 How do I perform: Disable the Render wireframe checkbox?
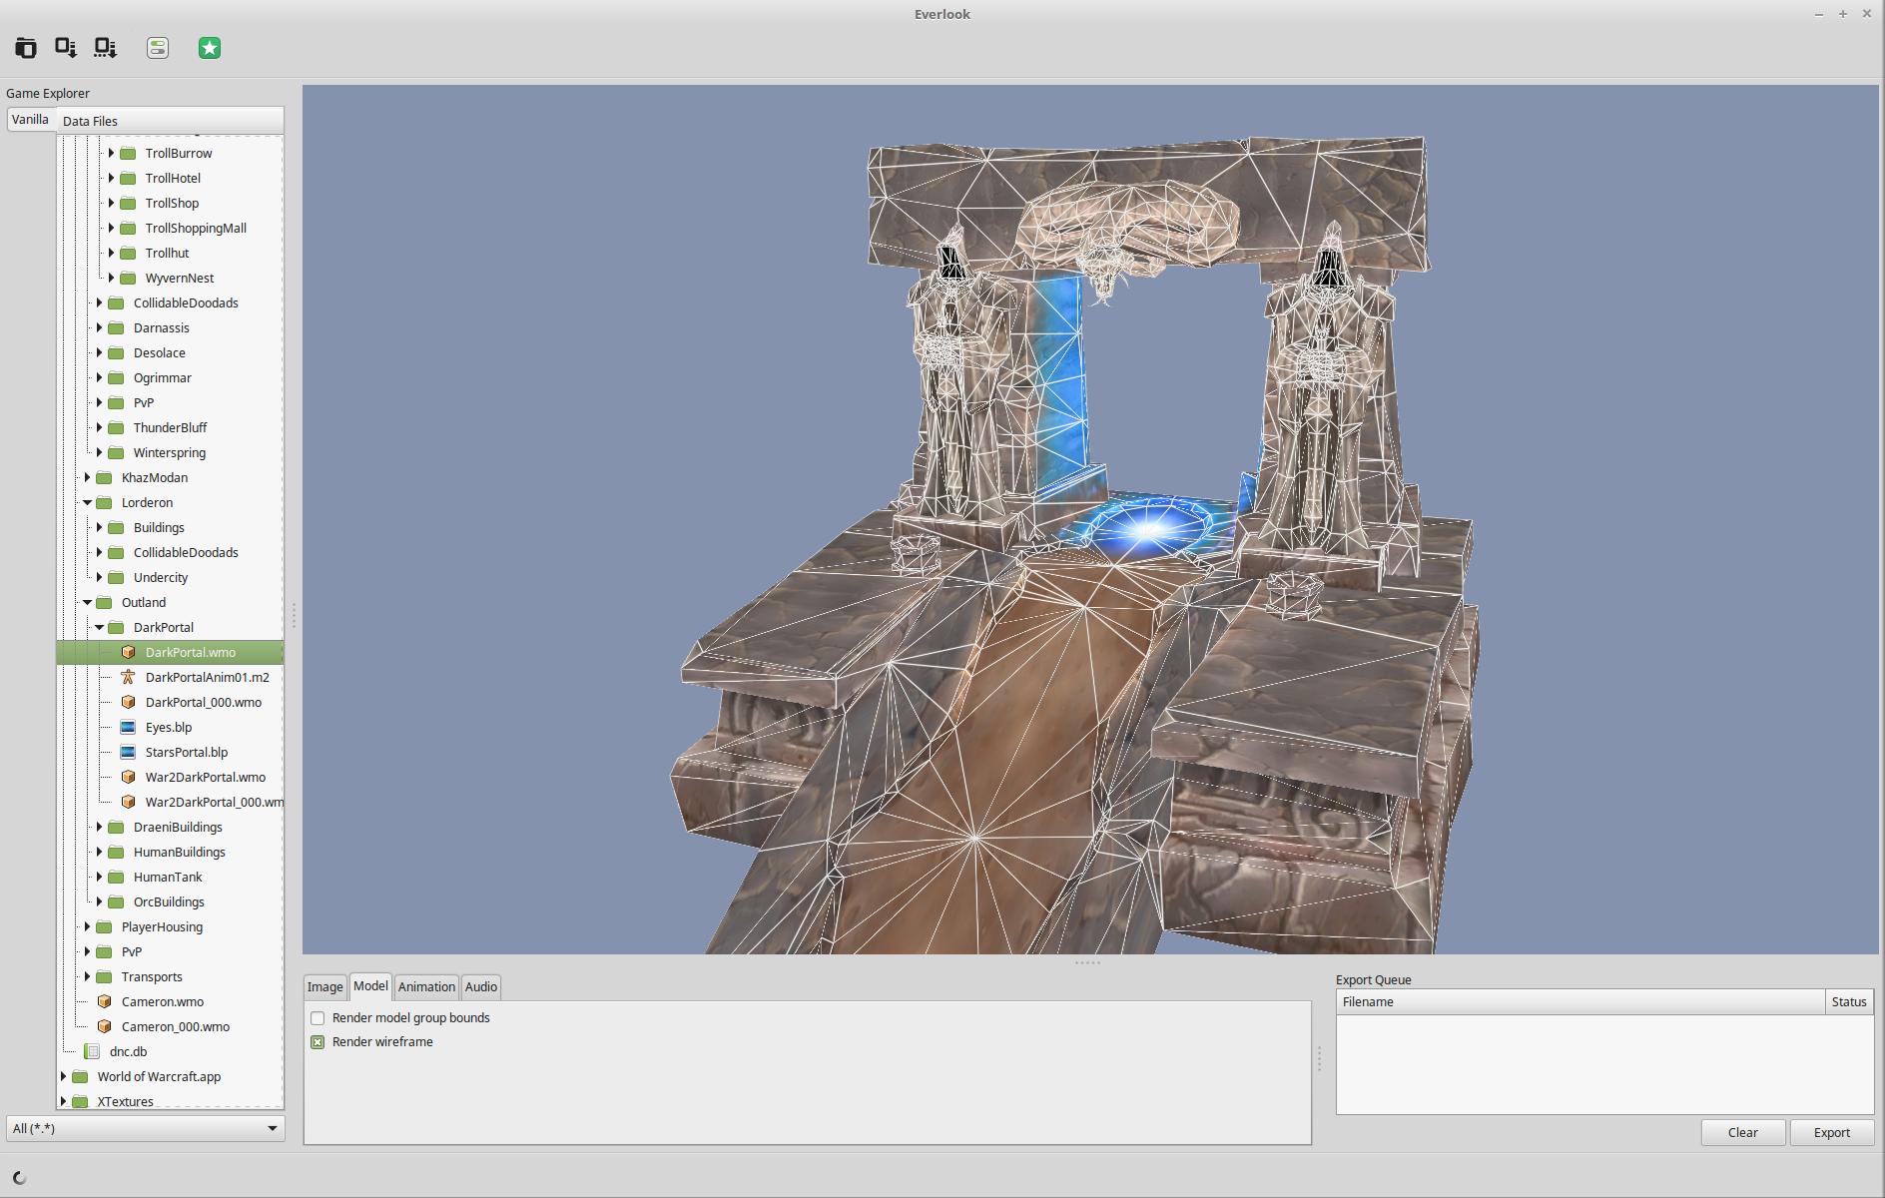pyautogui.click(x=317, y=1042)
